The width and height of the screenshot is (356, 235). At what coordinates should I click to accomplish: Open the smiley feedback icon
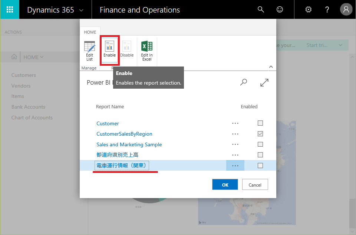click(280, 10)
